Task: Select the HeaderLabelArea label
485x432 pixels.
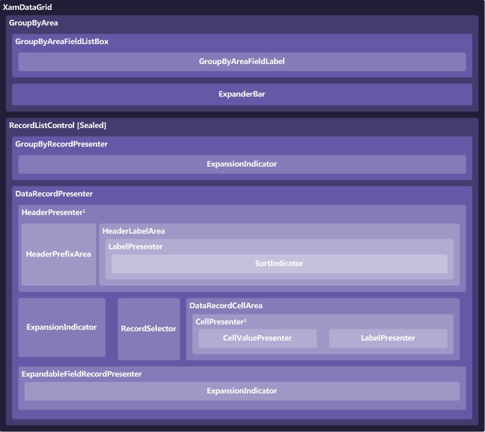Action: click(134, 231)
